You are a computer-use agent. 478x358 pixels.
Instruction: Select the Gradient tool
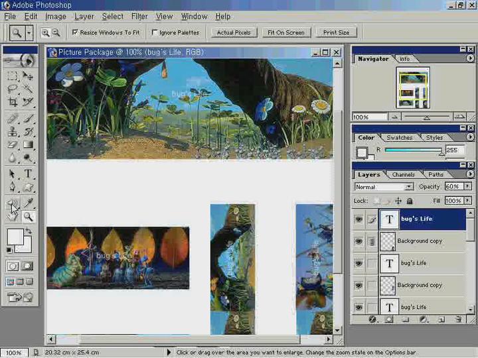coord(28,145)
